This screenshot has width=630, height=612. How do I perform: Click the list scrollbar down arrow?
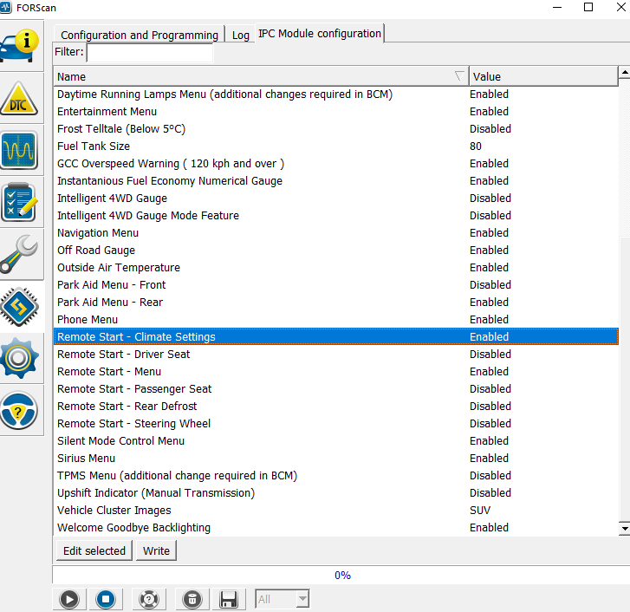tap(625, 529)
